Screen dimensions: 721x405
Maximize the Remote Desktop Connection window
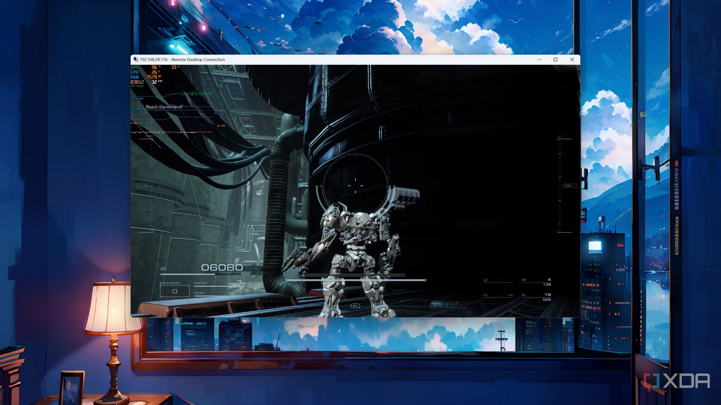tap(556, 59)
